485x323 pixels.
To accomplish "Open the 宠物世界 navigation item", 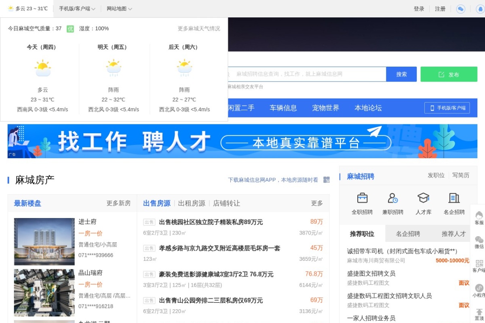I will 326,108.
